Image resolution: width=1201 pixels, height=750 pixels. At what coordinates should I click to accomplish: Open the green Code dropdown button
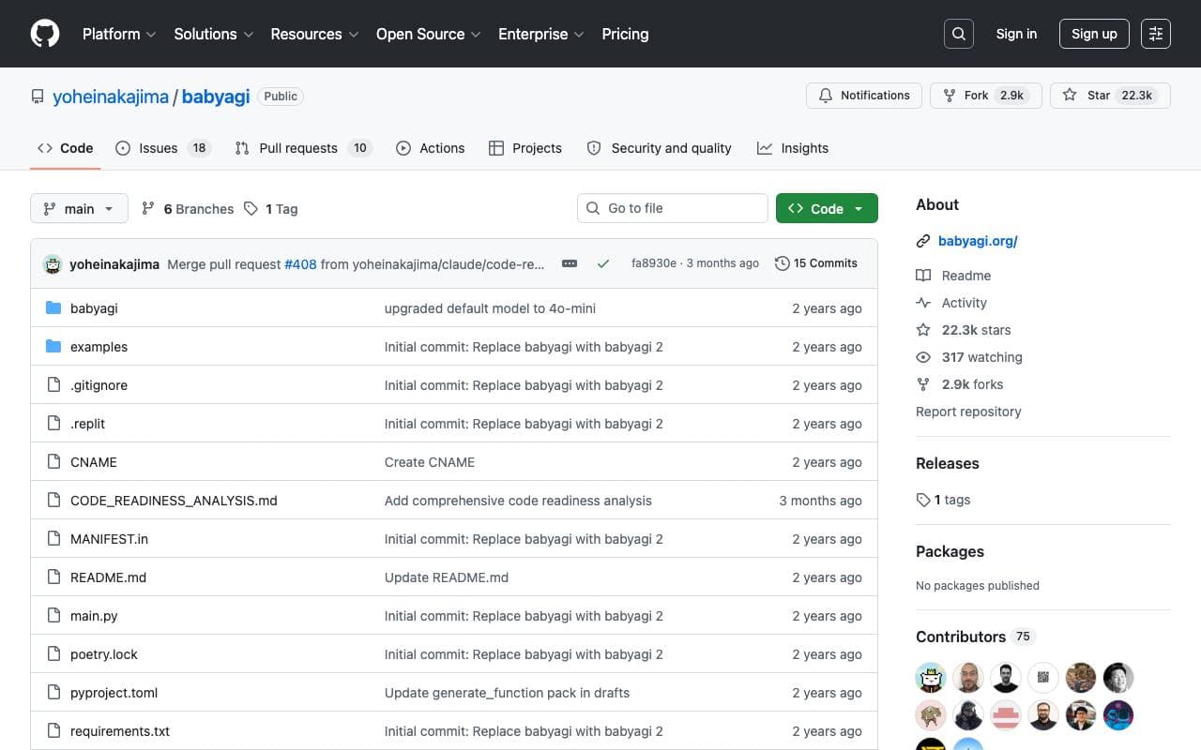[827, 208]
